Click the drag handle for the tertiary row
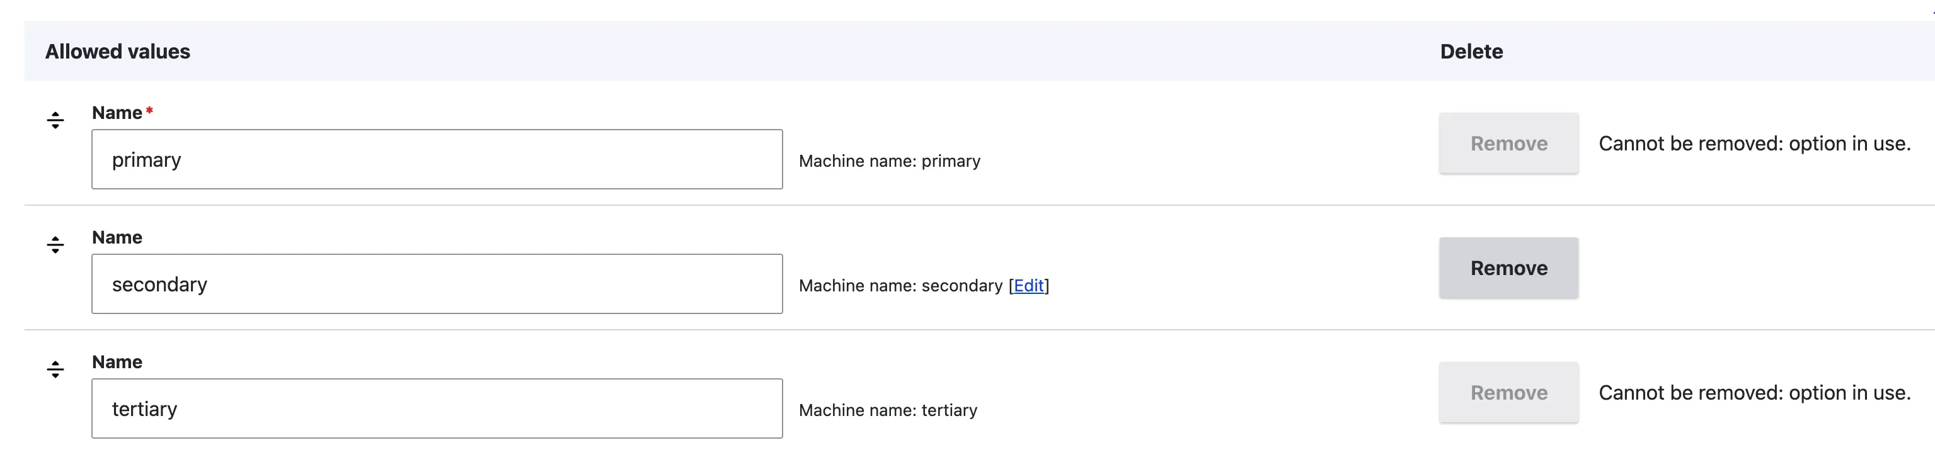1935x450 pixels. tap(55, 369)
